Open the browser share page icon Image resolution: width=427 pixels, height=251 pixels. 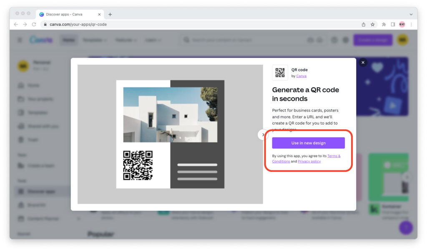363,24
